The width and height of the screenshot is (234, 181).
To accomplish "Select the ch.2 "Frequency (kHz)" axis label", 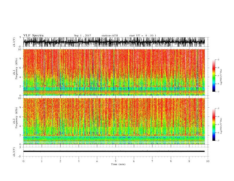I will [x=17, y=117].
